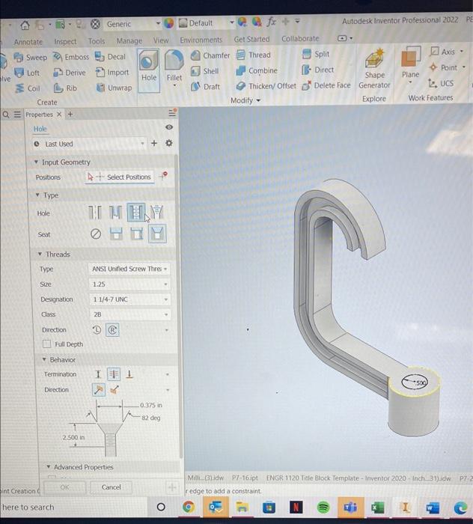This screenshot has width=473, height=524.
Task: Open Spotify from the taskbar
Action: point(323,508)
